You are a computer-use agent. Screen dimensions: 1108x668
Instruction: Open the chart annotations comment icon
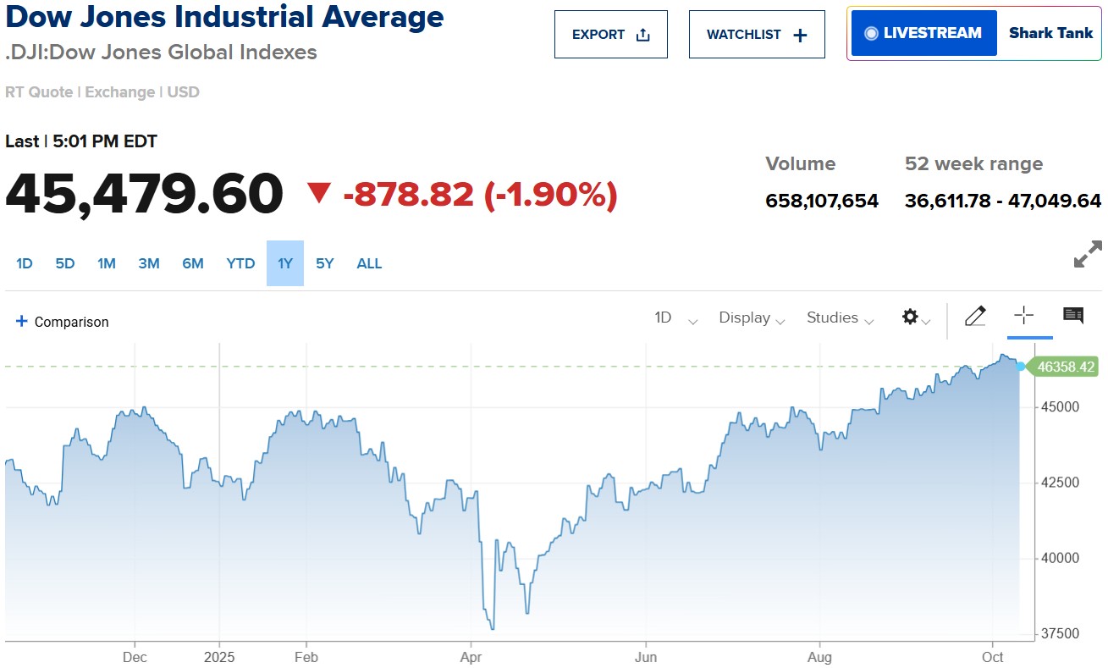click(x=1073, y=317)
